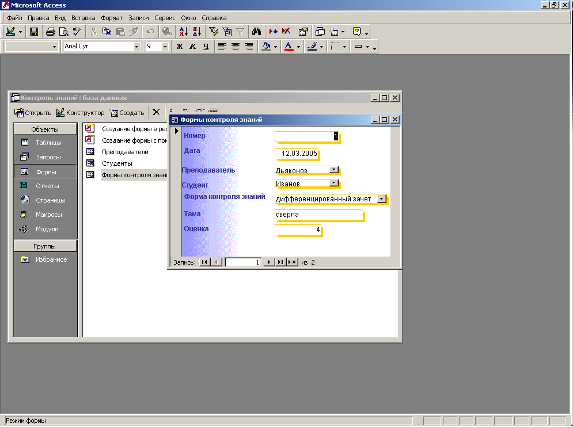The height and width of the screenshot is (428, 573).
Task: Run the spelling check tool
Action: [x=77, y=32]
